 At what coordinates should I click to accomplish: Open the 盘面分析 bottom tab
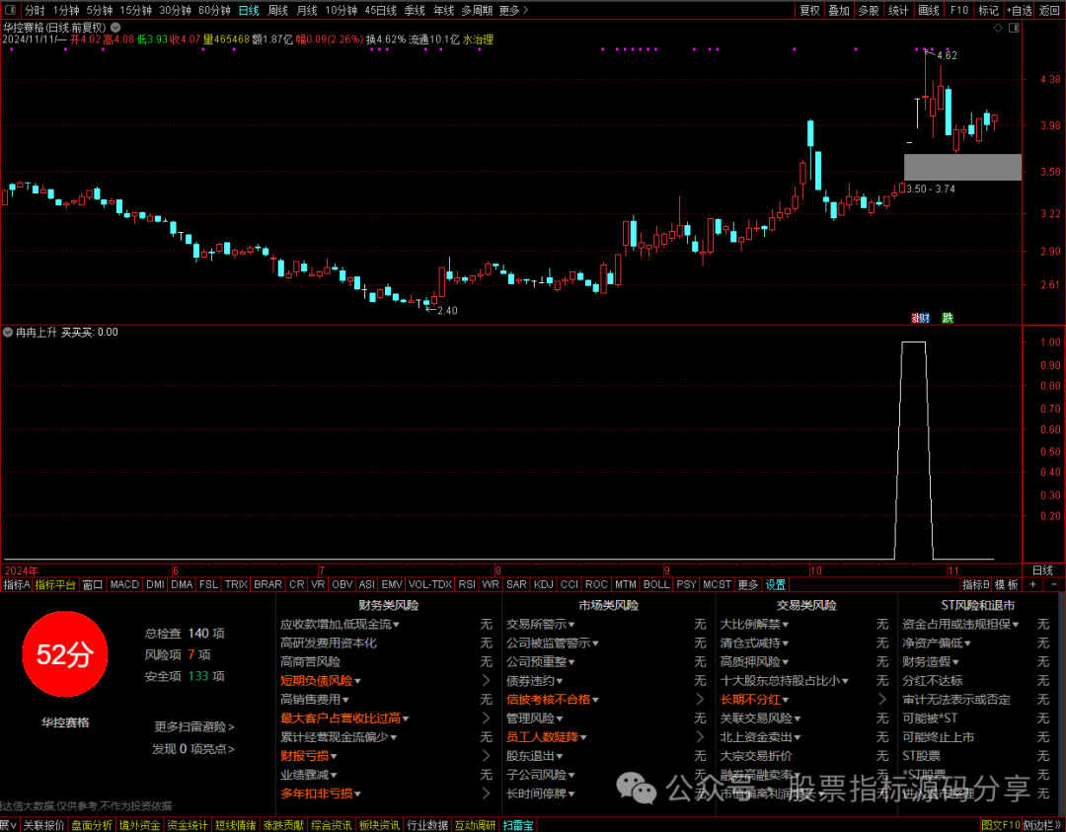(92, 825)
